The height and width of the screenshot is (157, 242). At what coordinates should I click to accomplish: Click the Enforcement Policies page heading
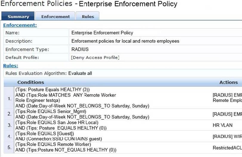point(36,4)
